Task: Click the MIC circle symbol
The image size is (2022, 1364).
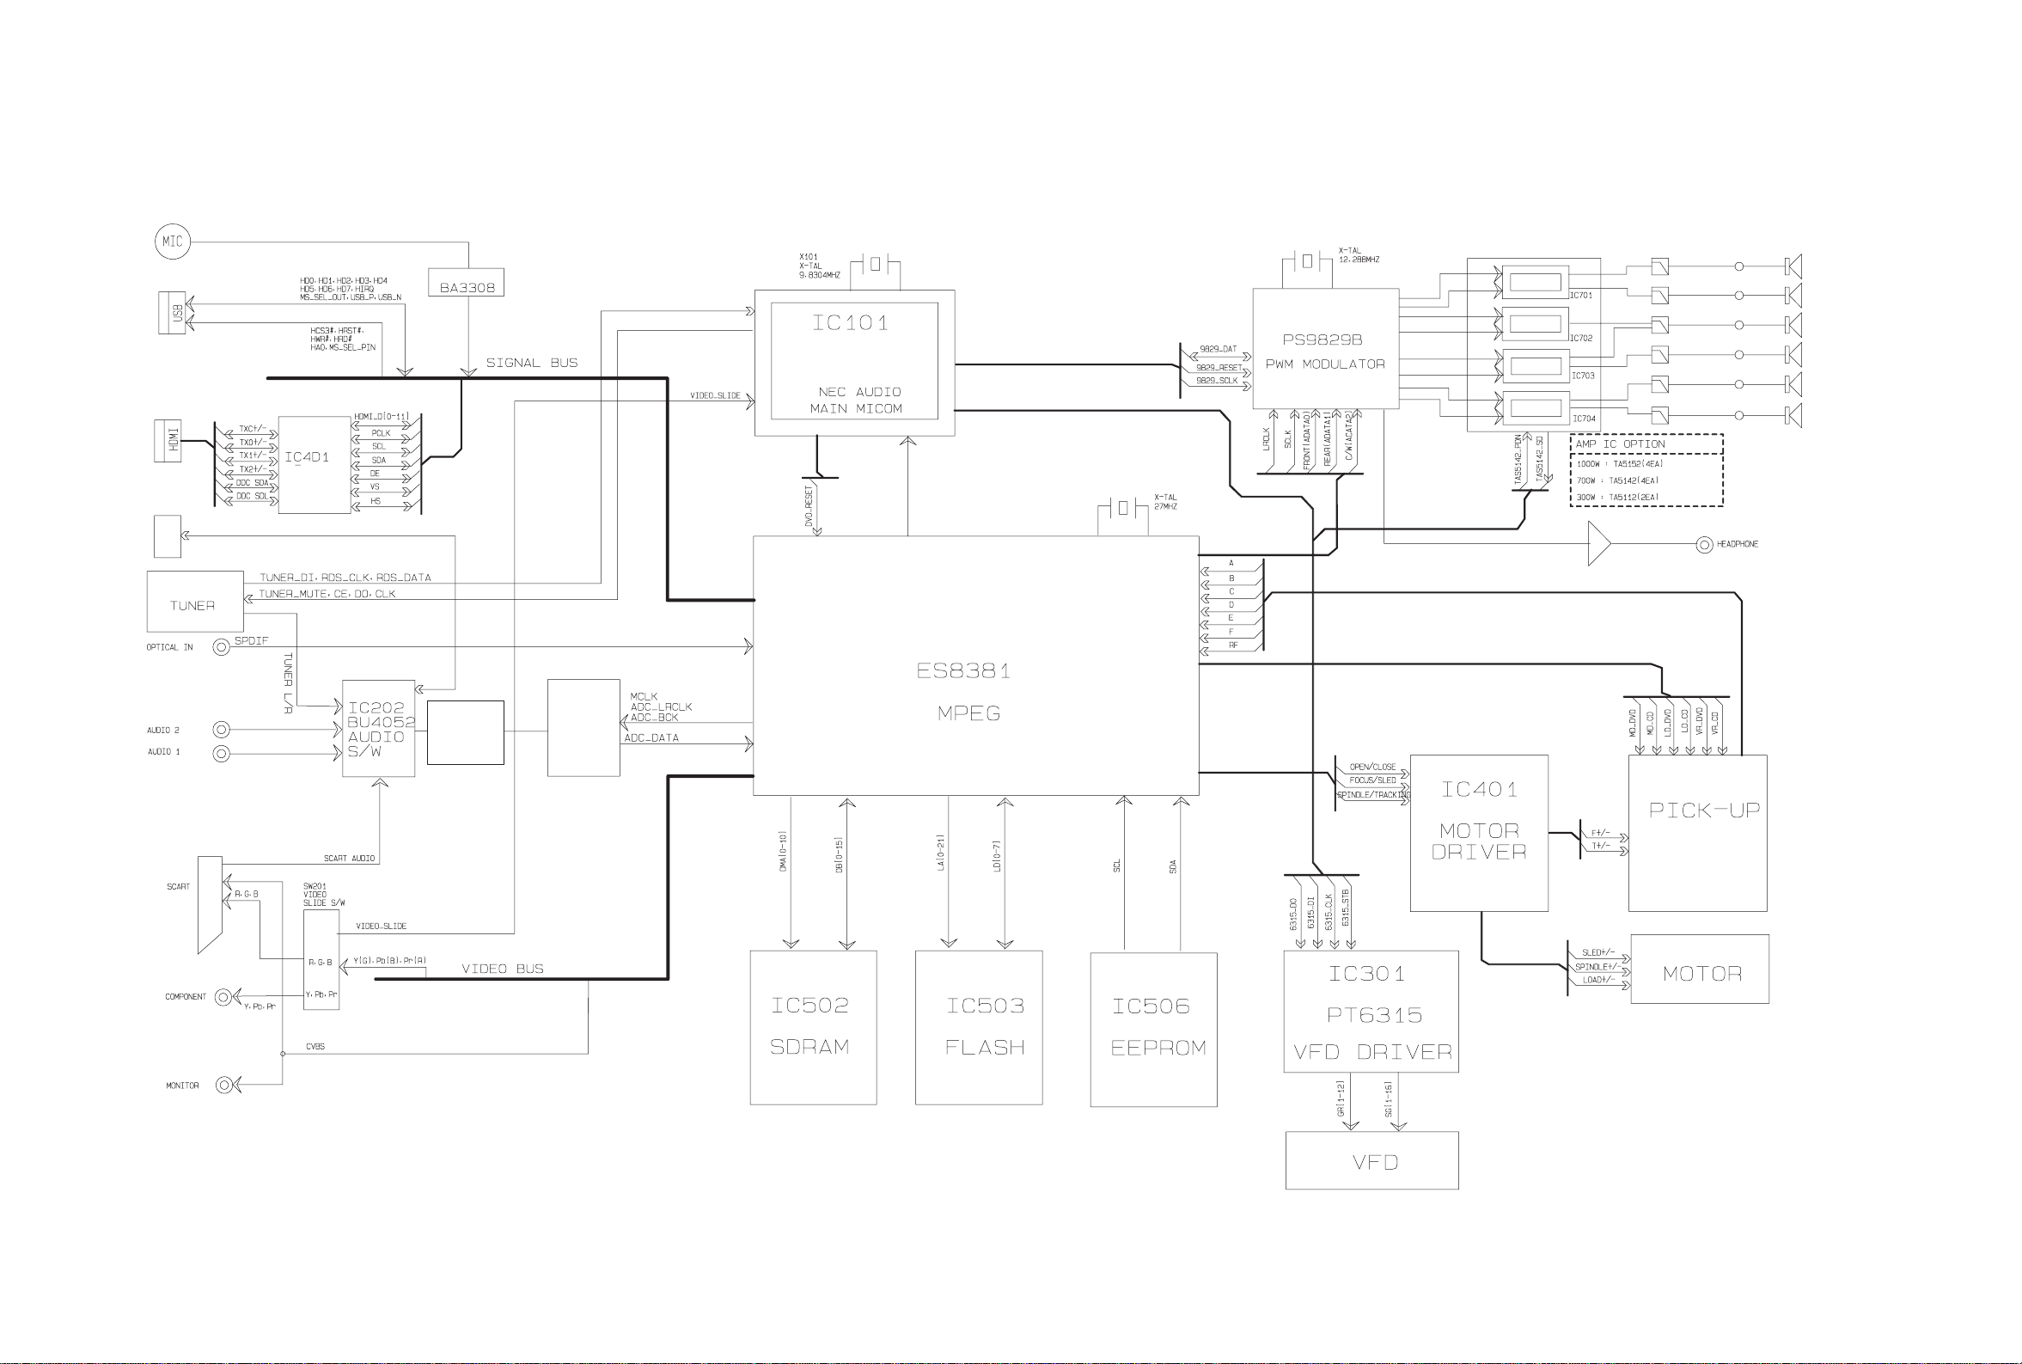Action: (172, 241)
